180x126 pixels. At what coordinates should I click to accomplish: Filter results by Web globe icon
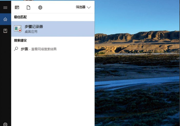pyautogui.click(x=40, y=7)
